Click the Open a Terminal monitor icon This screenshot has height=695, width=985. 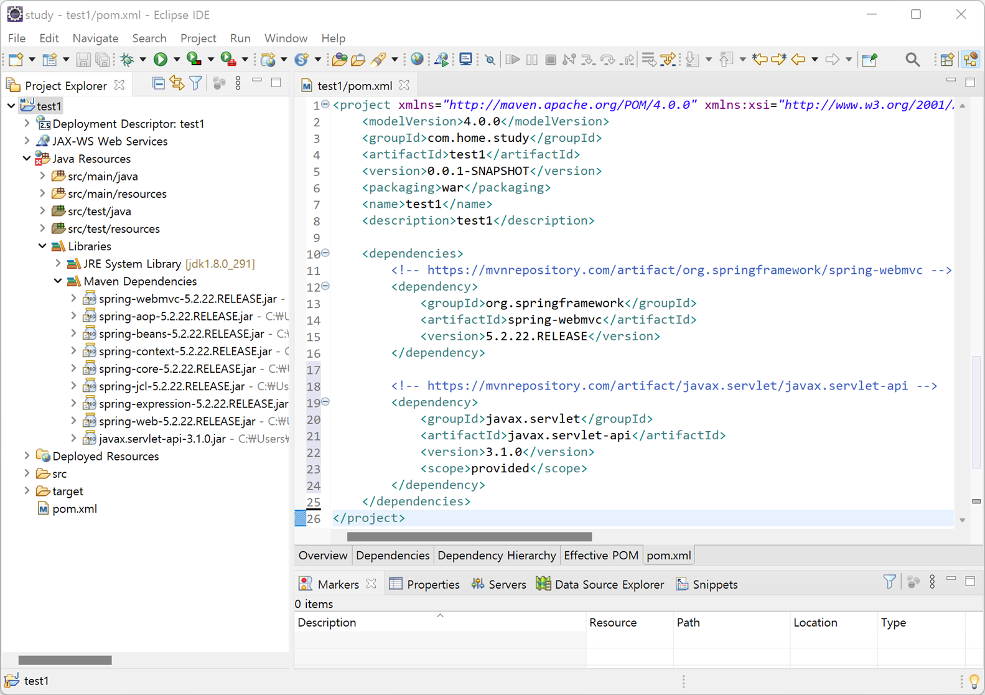tap(465, 60)
